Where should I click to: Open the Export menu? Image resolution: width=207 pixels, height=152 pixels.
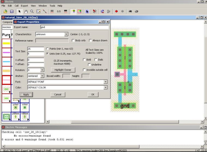point(24,6)
